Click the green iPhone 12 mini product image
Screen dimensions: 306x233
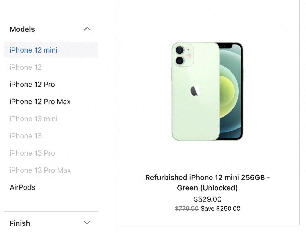coord(207,91)
